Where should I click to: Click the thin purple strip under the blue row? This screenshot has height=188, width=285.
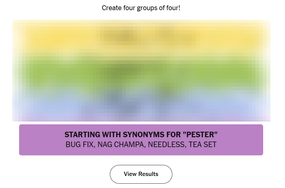pyautogui.click(x=141, y=119)
